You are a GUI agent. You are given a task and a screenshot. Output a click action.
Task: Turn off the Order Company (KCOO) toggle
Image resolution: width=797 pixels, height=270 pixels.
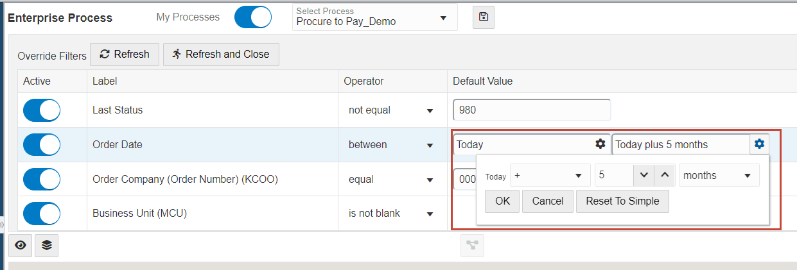[x=42, y=180]
